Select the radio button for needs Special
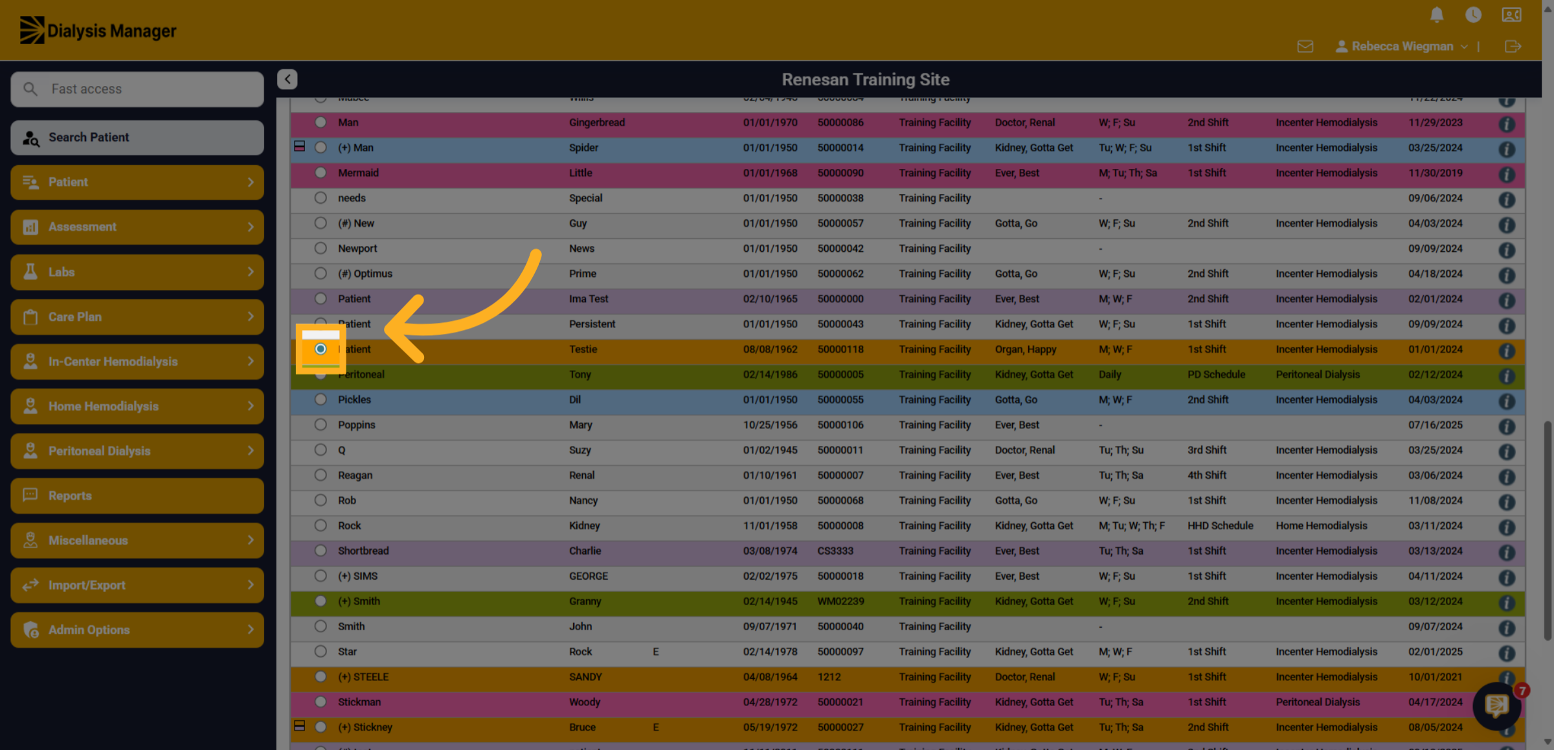1554x750 pixels. [x=321, y=198]
